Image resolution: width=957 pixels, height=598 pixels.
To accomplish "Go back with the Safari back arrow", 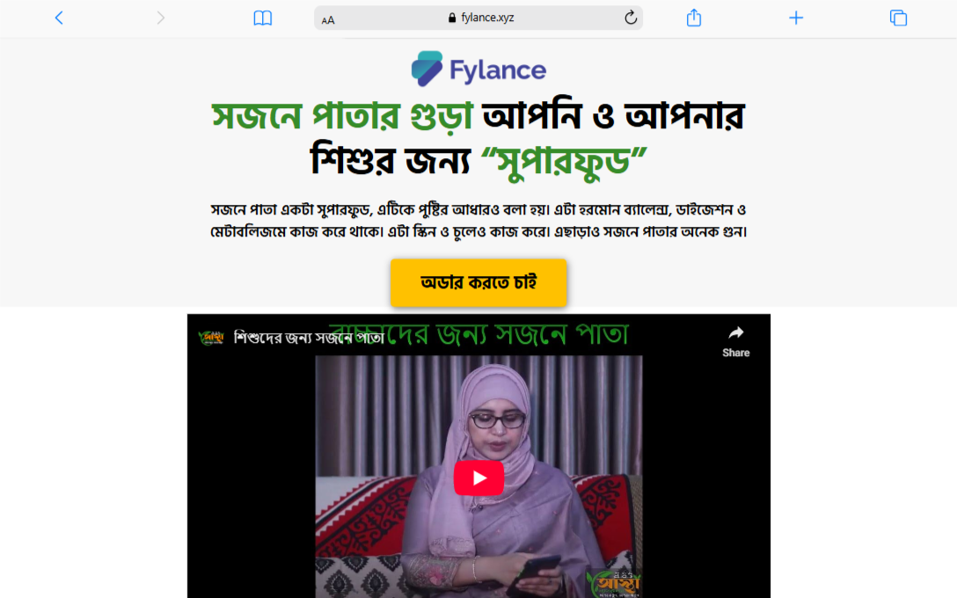I will click(x=59, y=18).
